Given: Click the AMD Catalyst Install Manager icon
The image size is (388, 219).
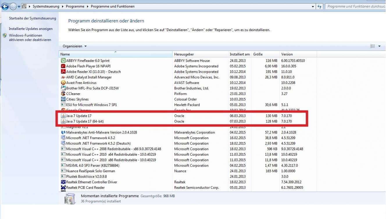Looking at the screenshot, I should [x=63, y=77].
